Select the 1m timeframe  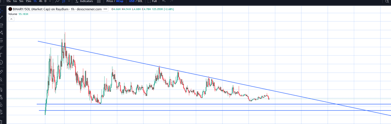pos(15,1)
